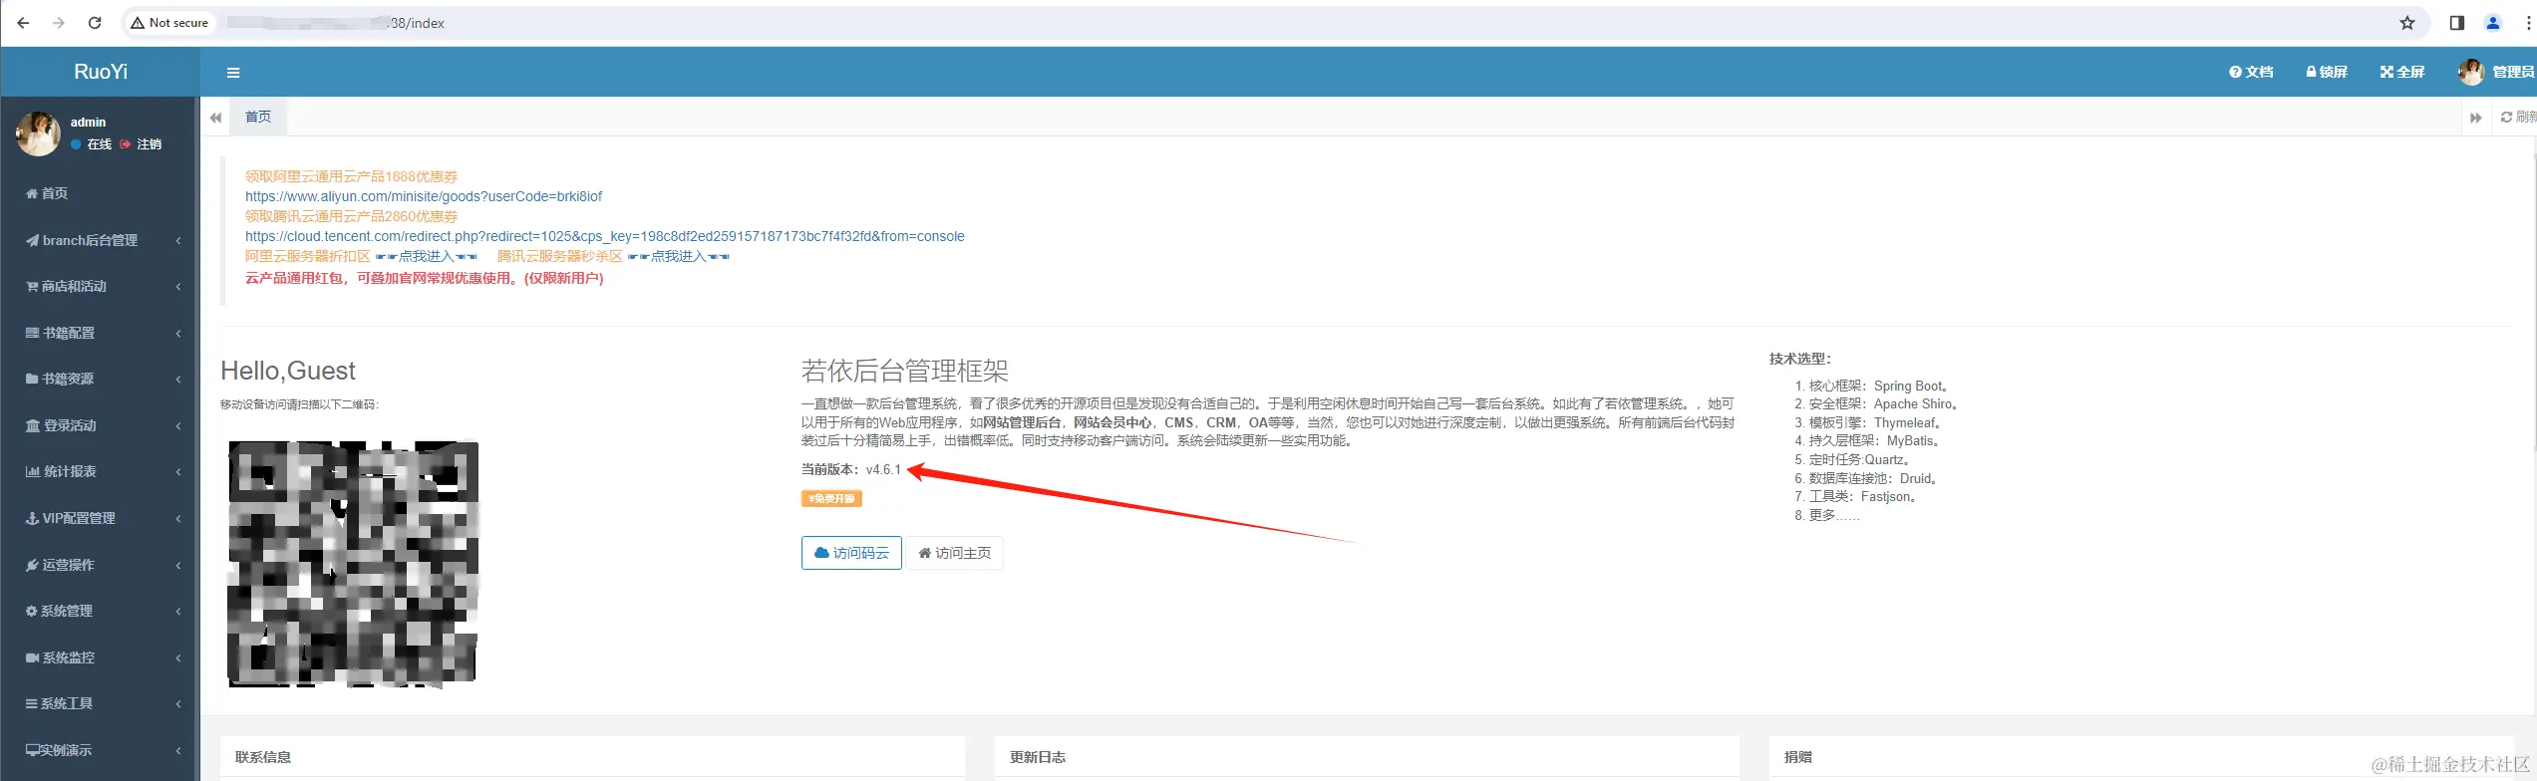Enter fullscreen with the 全屏 icon
Viewport: 2537px width, 781px height.
click(2402, 72)
